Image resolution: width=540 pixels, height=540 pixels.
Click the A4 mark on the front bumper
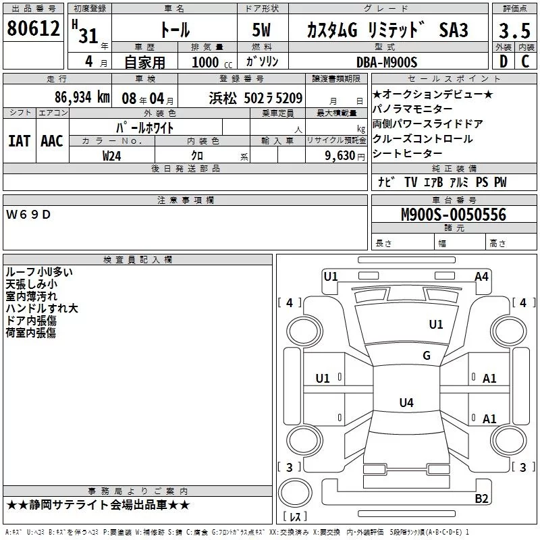pos(481,277)
